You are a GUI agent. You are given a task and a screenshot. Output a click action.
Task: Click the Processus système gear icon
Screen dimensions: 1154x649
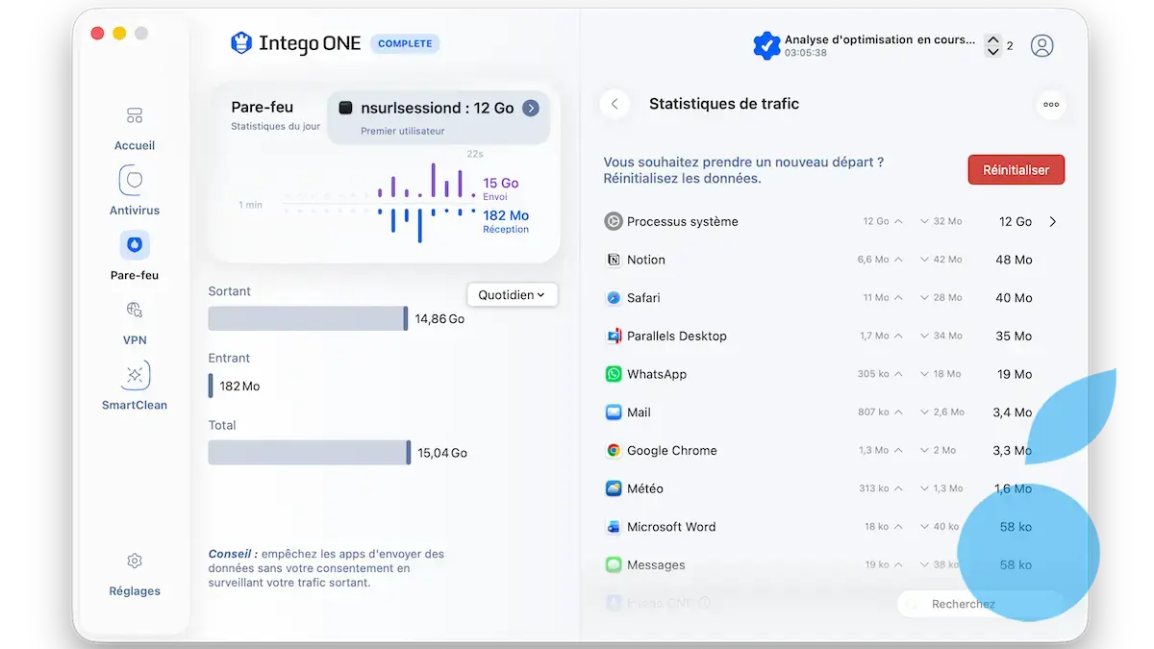pos(614,222)
